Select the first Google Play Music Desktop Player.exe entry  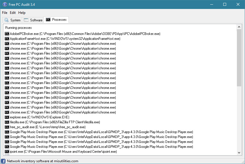tap(101, 132)
